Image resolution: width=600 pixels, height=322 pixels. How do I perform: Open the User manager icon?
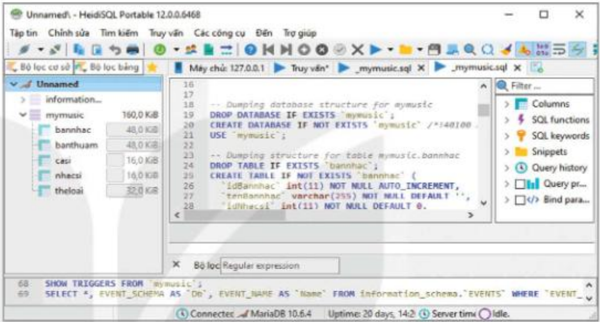pyautogui.click(x=190, y=50)
